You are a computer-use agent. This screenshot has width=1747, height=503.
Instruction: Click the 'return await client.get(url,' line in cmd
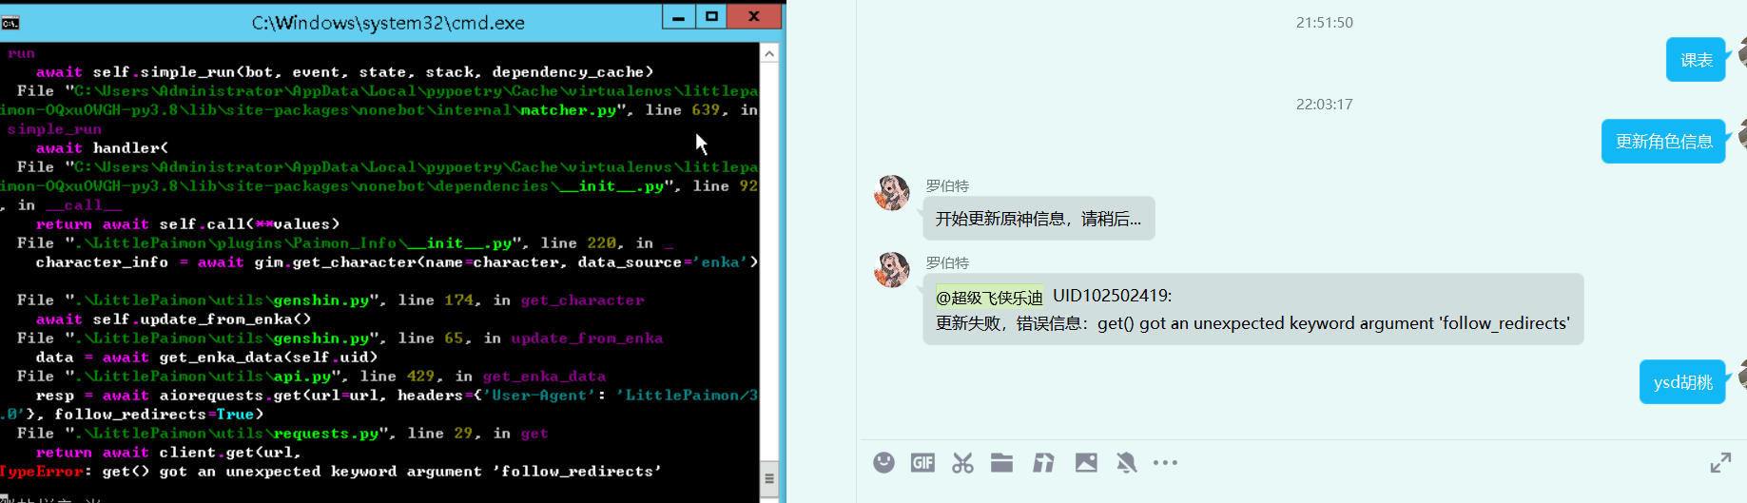point(168,453)
